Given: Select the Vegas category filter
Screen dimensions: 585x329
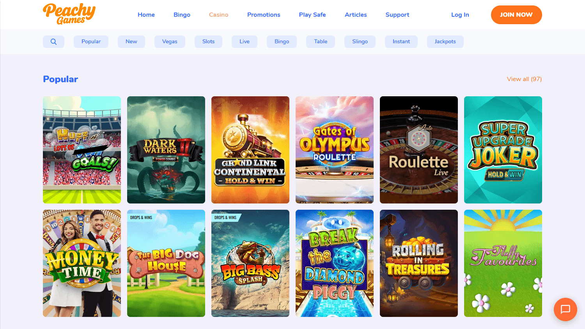Looking at the screenshot, I should 170,42.
